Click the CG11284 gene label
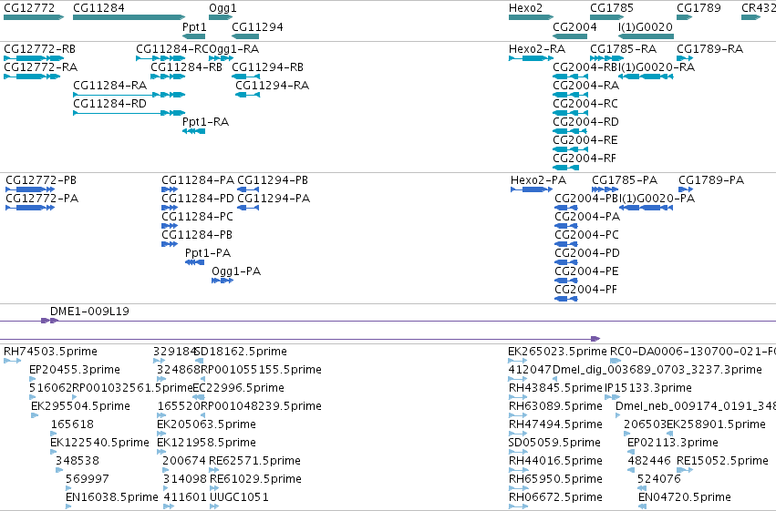 pos(98,8)
